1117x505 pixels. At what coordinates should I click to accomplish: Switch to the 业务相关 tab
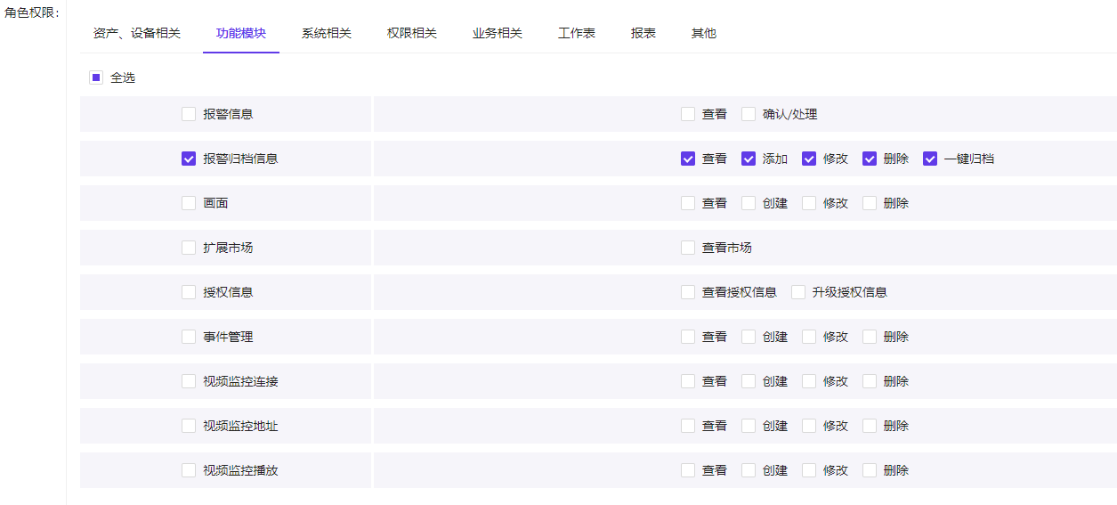tap(498, 33)
